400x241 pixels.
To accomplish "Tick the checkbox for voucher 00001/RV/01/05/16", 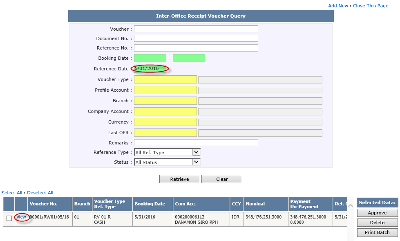I will point(9,218).
